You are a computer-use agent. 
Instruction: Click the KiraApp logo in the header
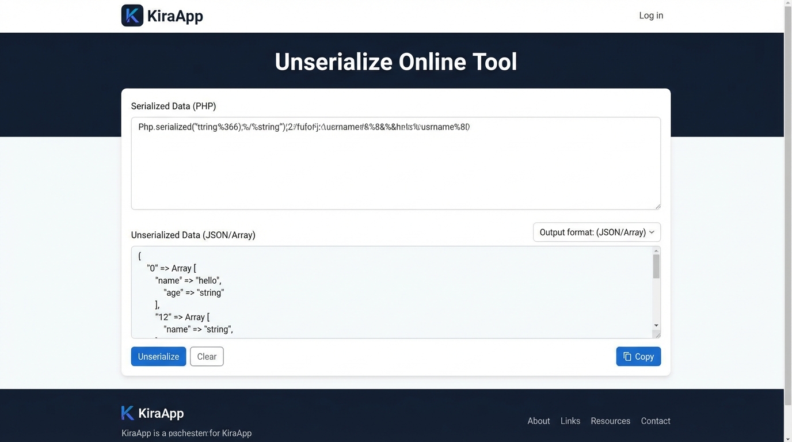pyautogui.click(x=162, y=16)
